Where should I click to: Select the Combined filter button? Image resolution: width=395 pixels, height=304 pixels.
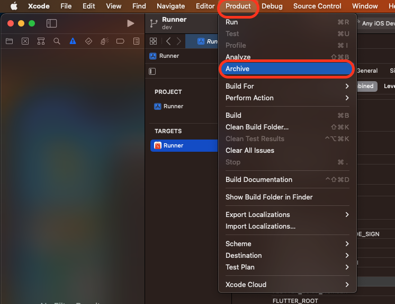click(367, 86)
